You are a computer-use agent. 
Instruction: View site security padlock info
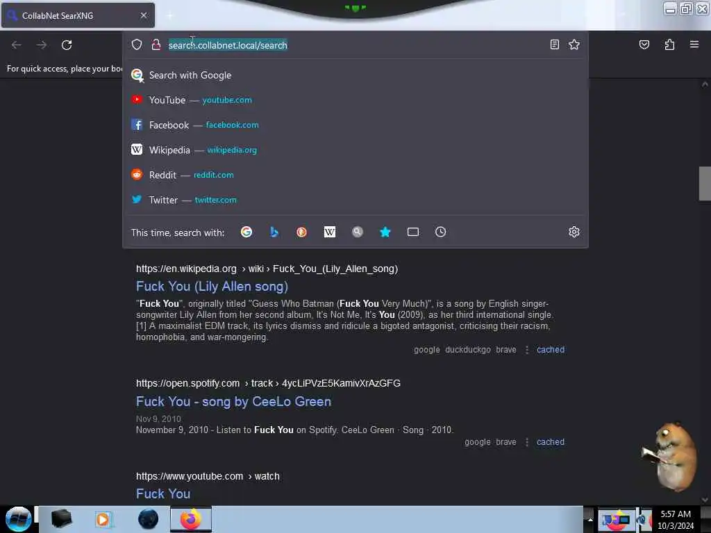coord(156,44)
